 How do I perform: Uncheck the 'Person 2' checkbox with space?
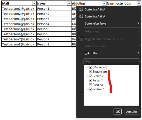click(x=90, y=76)
